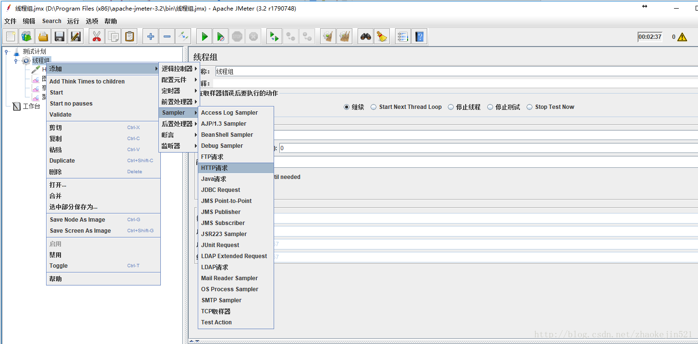698x344 pixels.
Task: Click Save Node As Image
Action: (103, 220)
